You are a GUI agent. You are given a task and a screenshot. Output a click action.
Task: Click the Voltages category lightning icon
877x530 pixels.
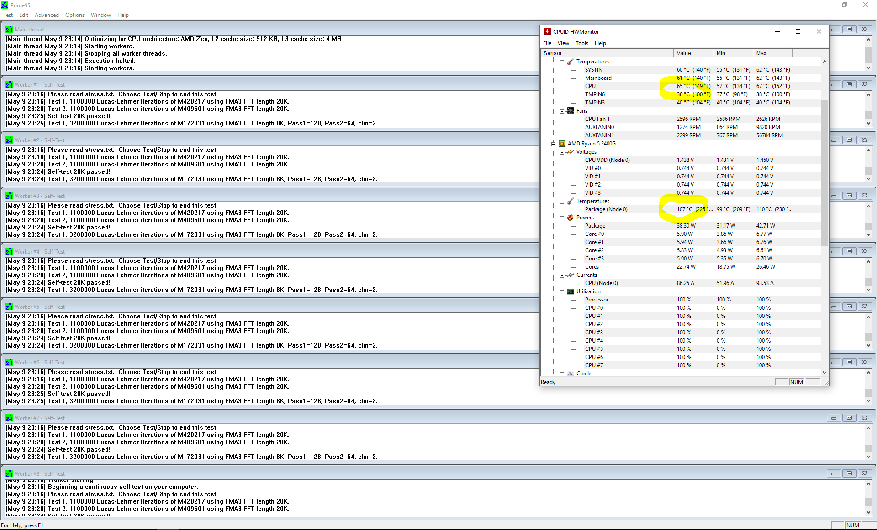(x=571, y=152)
